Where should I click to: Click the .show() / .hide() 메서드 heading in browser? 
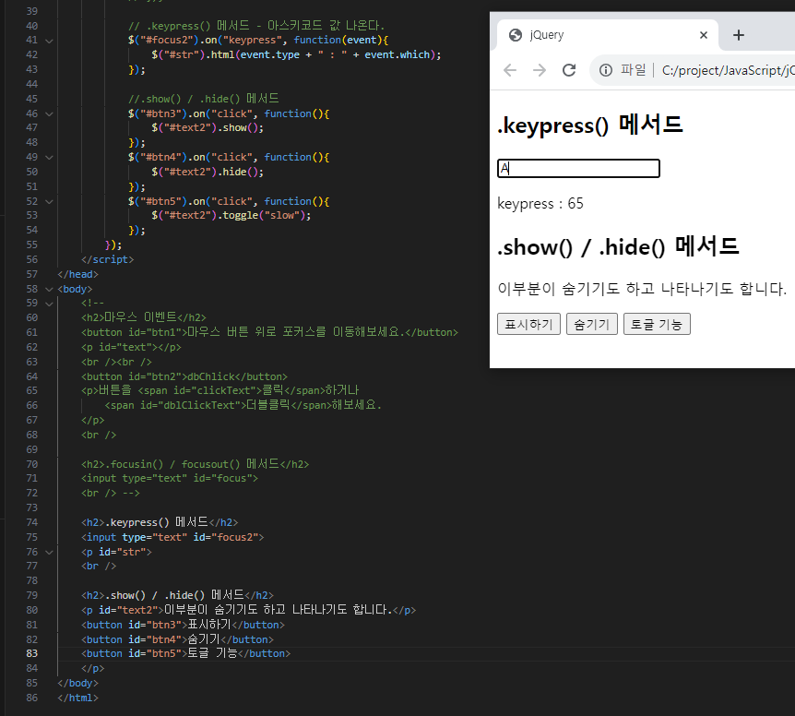point(618,246)
